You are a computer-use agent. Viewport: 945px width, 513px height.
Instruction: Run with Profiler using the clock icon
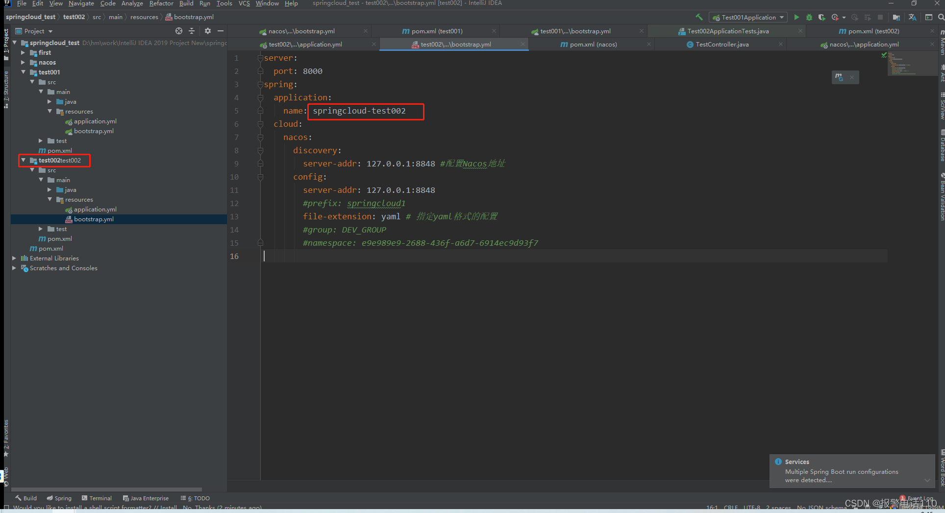(x=835, y=17)
